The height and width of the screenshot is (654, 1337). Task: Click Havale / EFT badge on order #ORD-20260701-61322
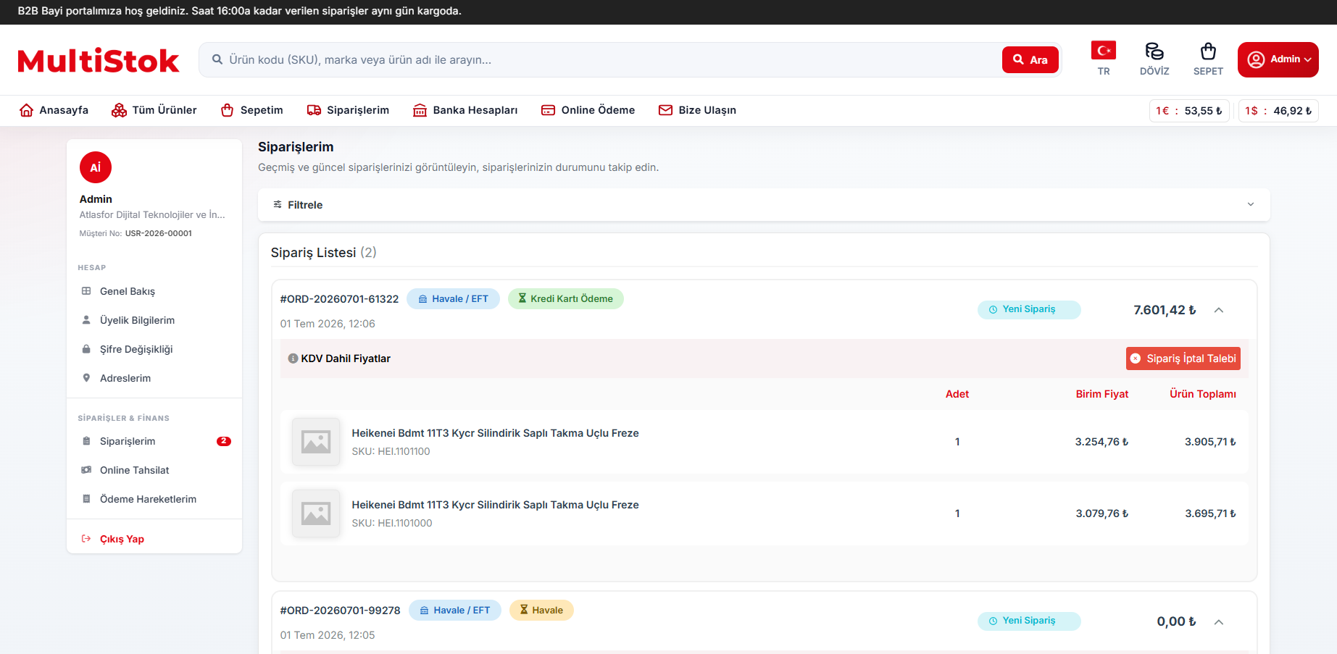pos(453,298)
